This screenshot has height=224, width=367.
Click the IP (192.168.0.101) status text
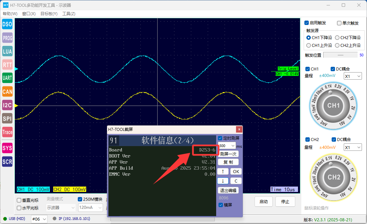(x=74, y=219)
